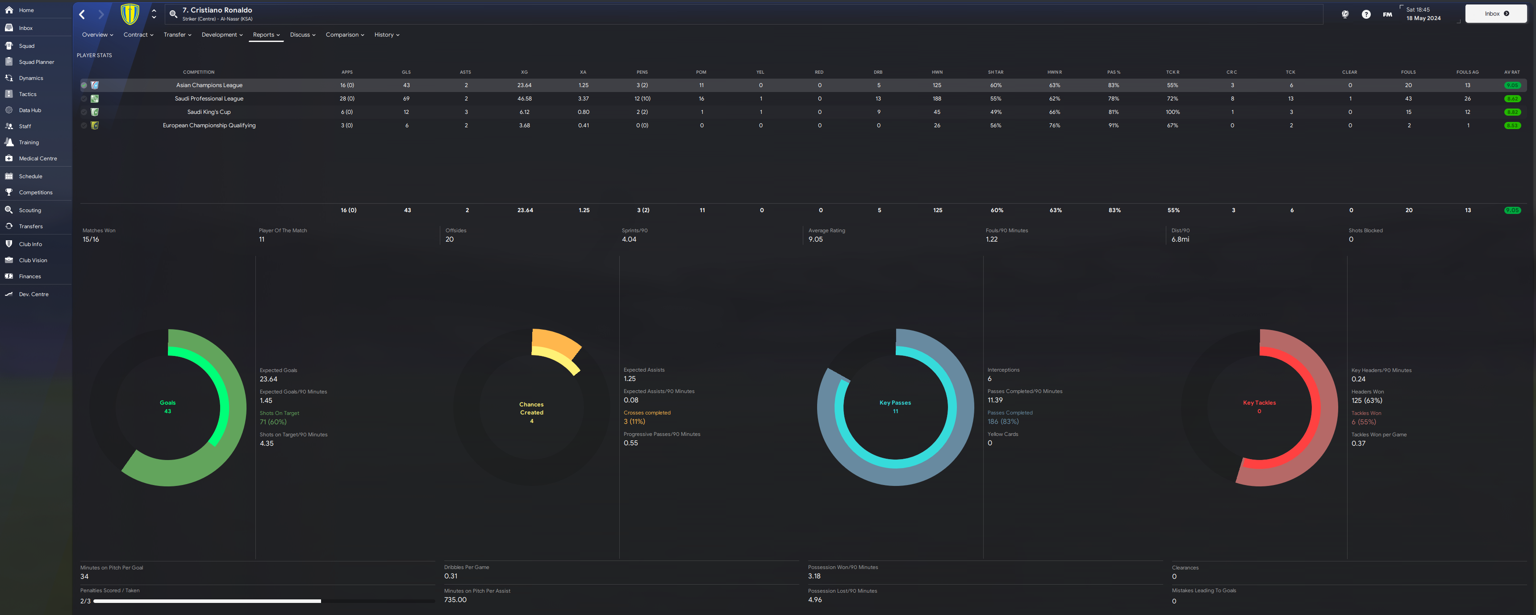
Task: Toggle the Asian Champions League row checkmark
Action: point(84,85)
